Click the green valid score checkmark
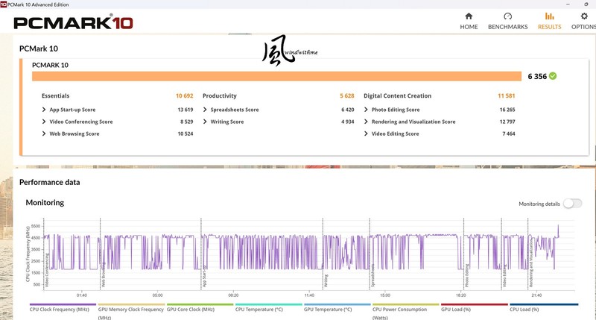The width and height of the screenshot is (596, 320). (553, 76)
